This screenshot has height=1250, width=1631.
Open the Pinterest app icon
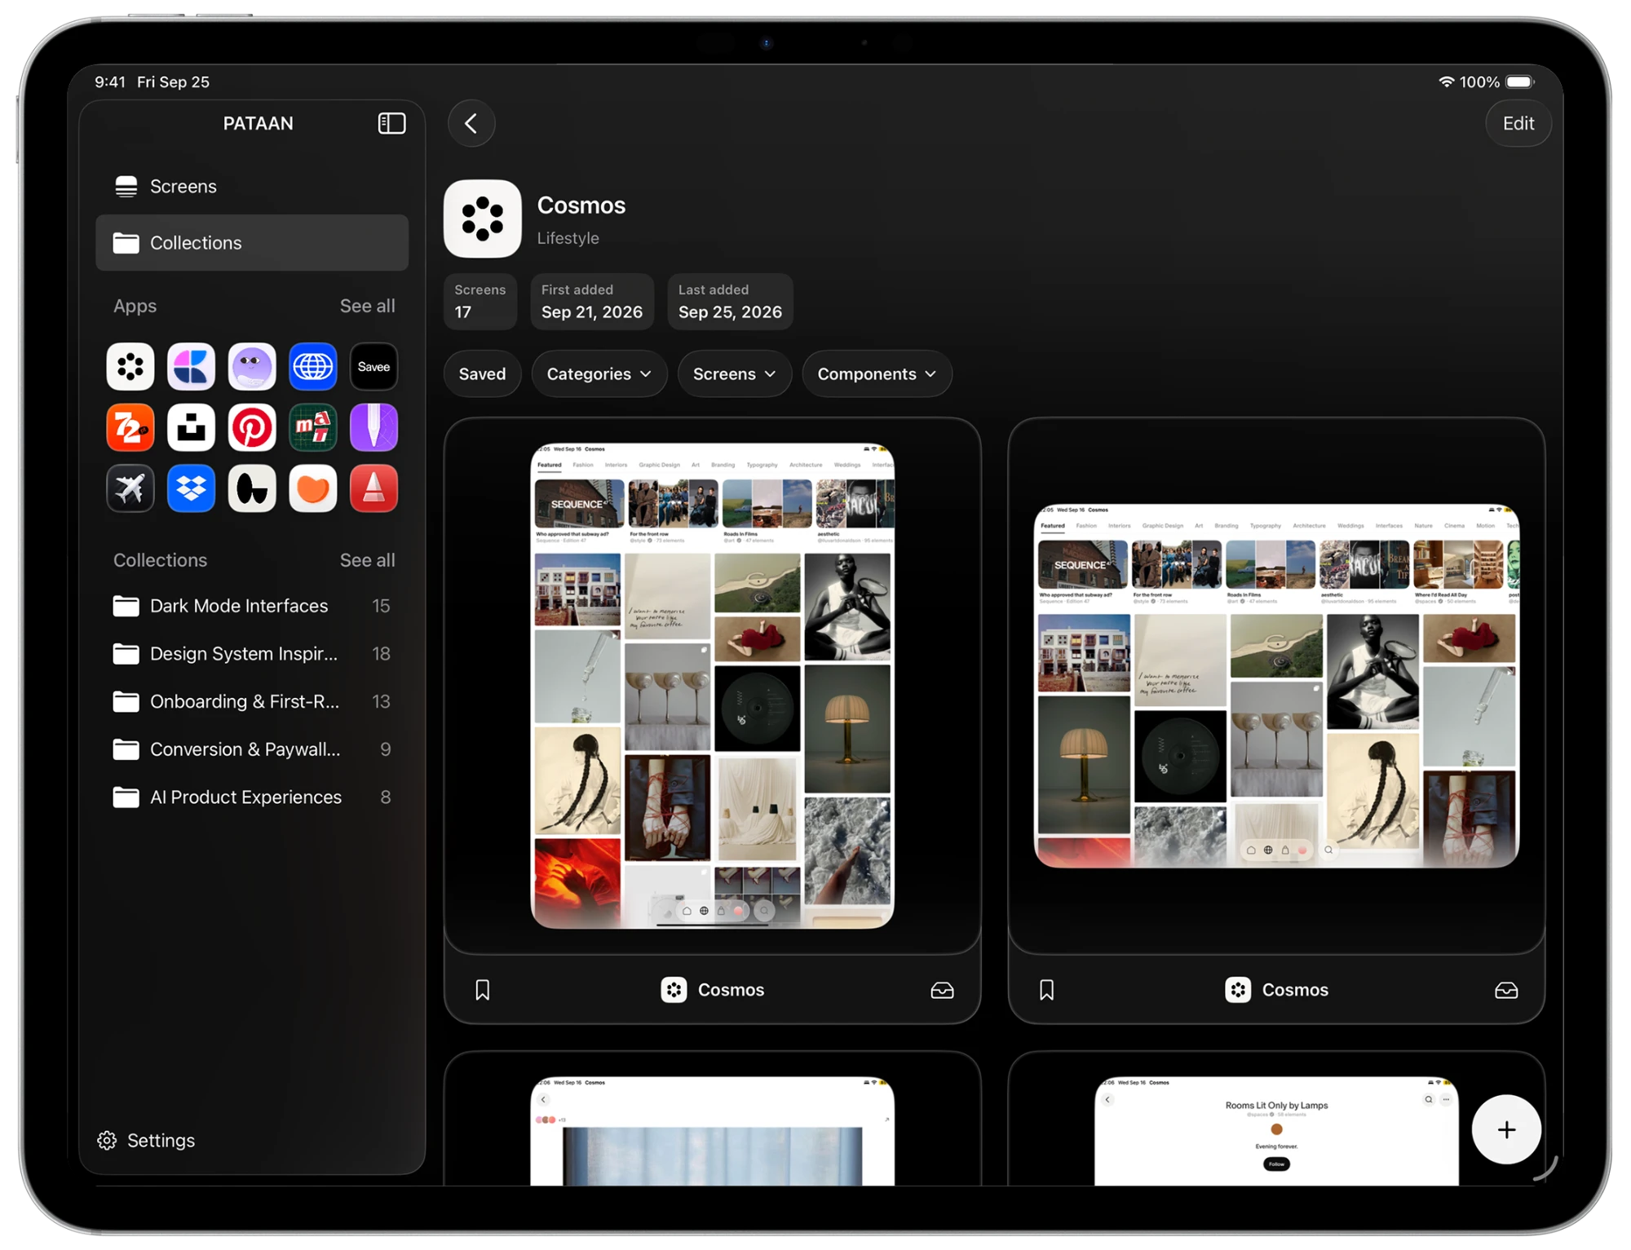252,427
